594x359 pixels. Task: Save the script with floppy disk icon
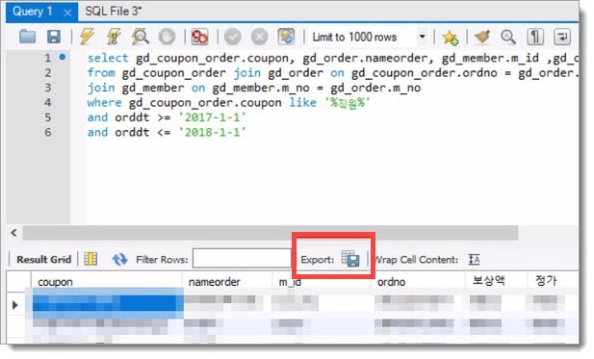coord(53,37)
